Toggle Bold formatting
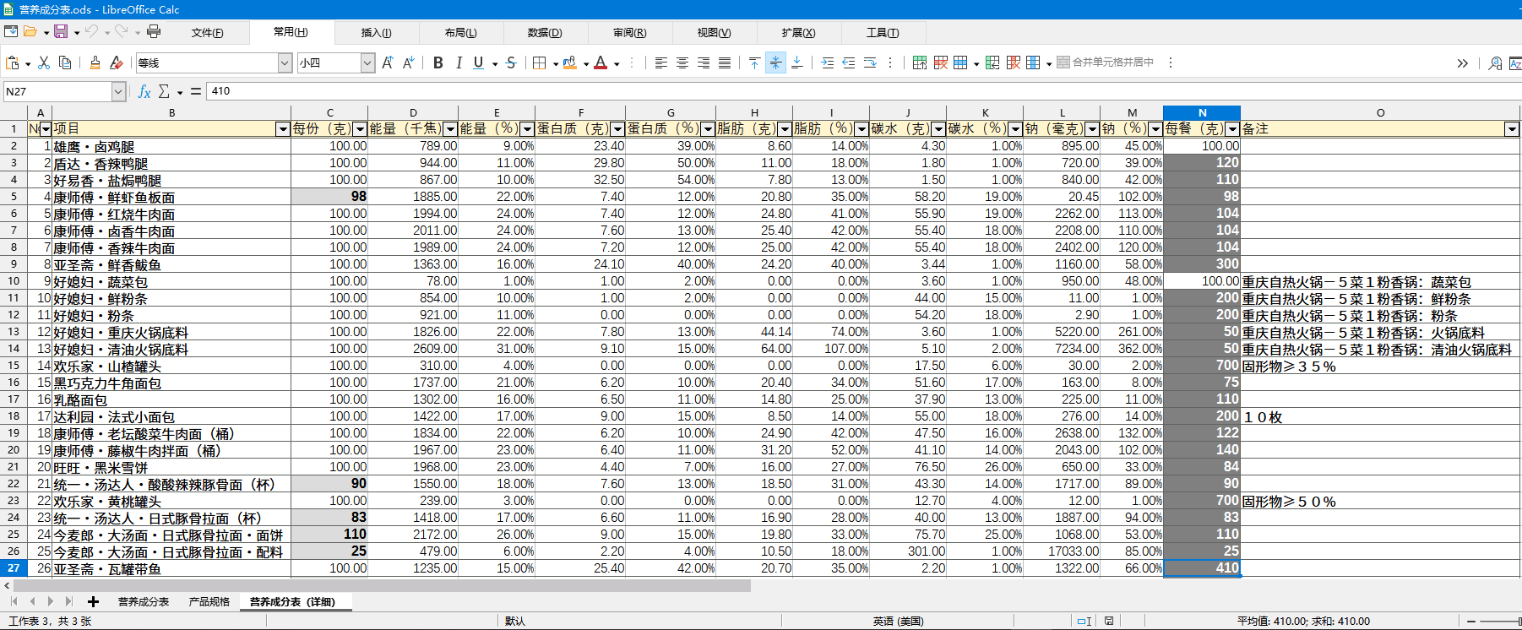Screen dimensions: 1522x630 click(x=438, y=62)
